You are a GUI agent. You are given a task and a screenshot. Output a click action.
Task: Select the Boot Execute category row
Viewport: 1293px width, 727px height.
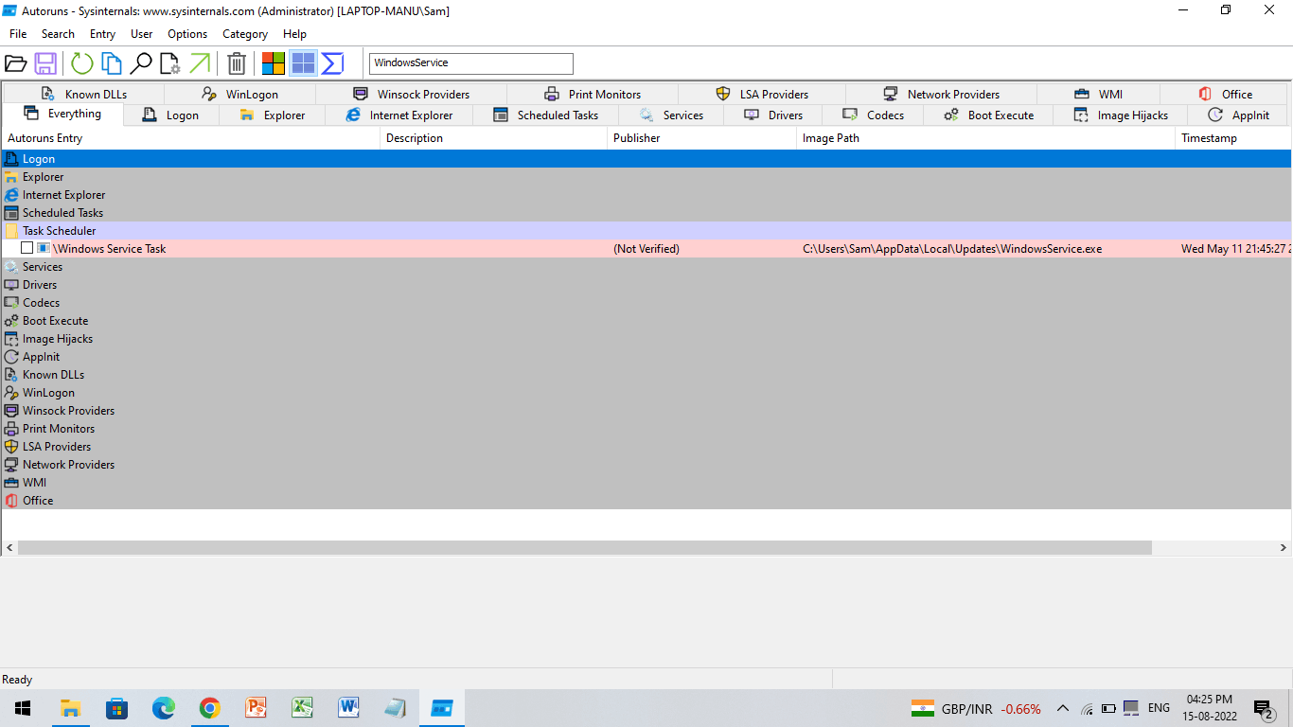[x=646, y=320]
